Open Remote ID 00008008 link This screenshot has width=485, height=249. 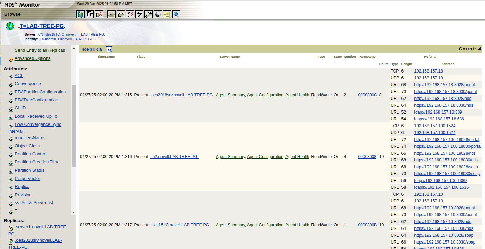(367, 157)
